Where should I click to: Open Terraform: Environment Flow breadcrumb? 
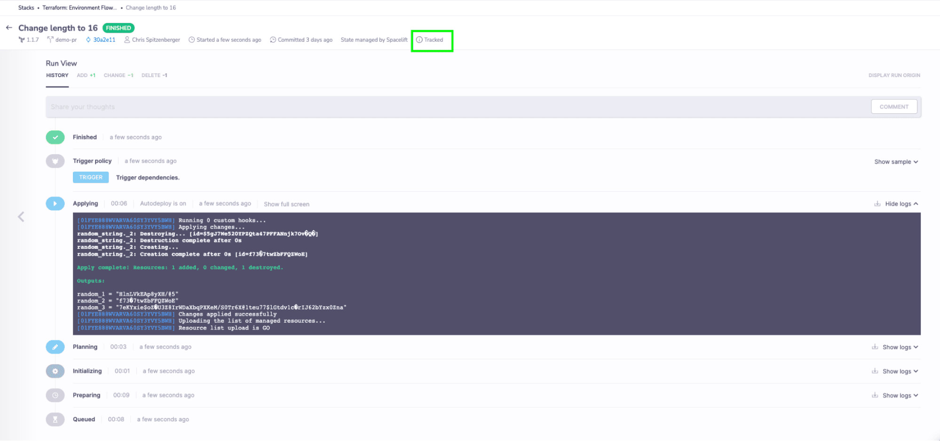[x=79, y=8]
